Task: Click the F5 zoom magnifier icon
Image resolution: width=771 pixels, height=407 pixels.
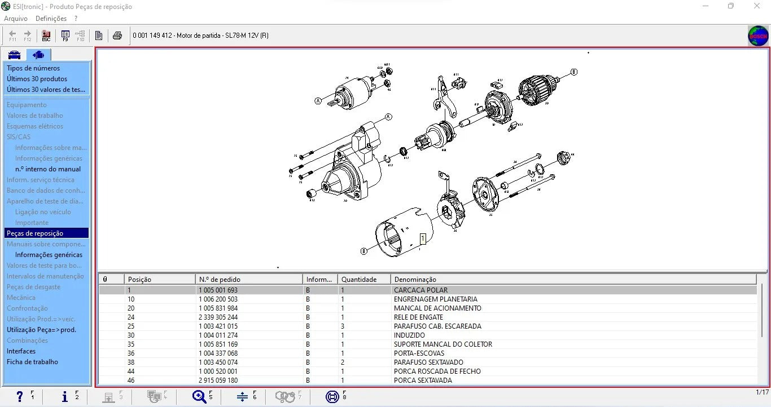Action: tap(199, 396)
